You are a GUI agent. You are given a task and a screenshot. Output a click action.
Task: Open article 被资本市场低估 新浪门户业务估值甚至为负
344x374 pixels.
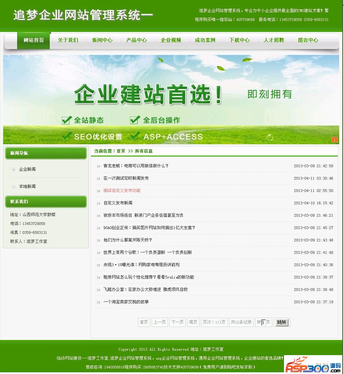143,215
